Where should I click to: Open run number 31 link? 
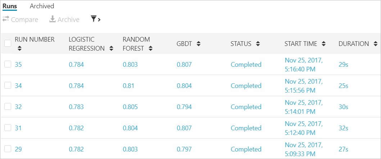point(18,128)
